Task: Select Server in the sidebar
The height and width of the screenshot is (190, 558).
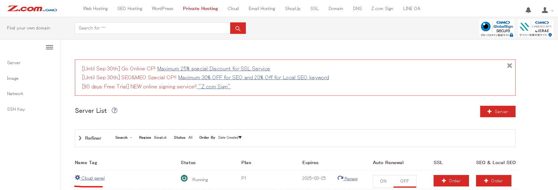Action: 14,63
